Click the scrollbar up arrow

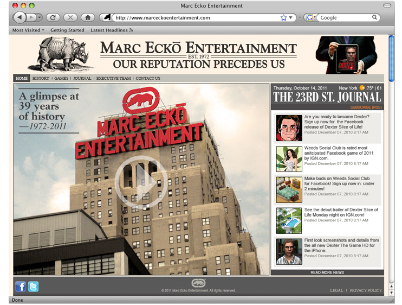(391, 286)
